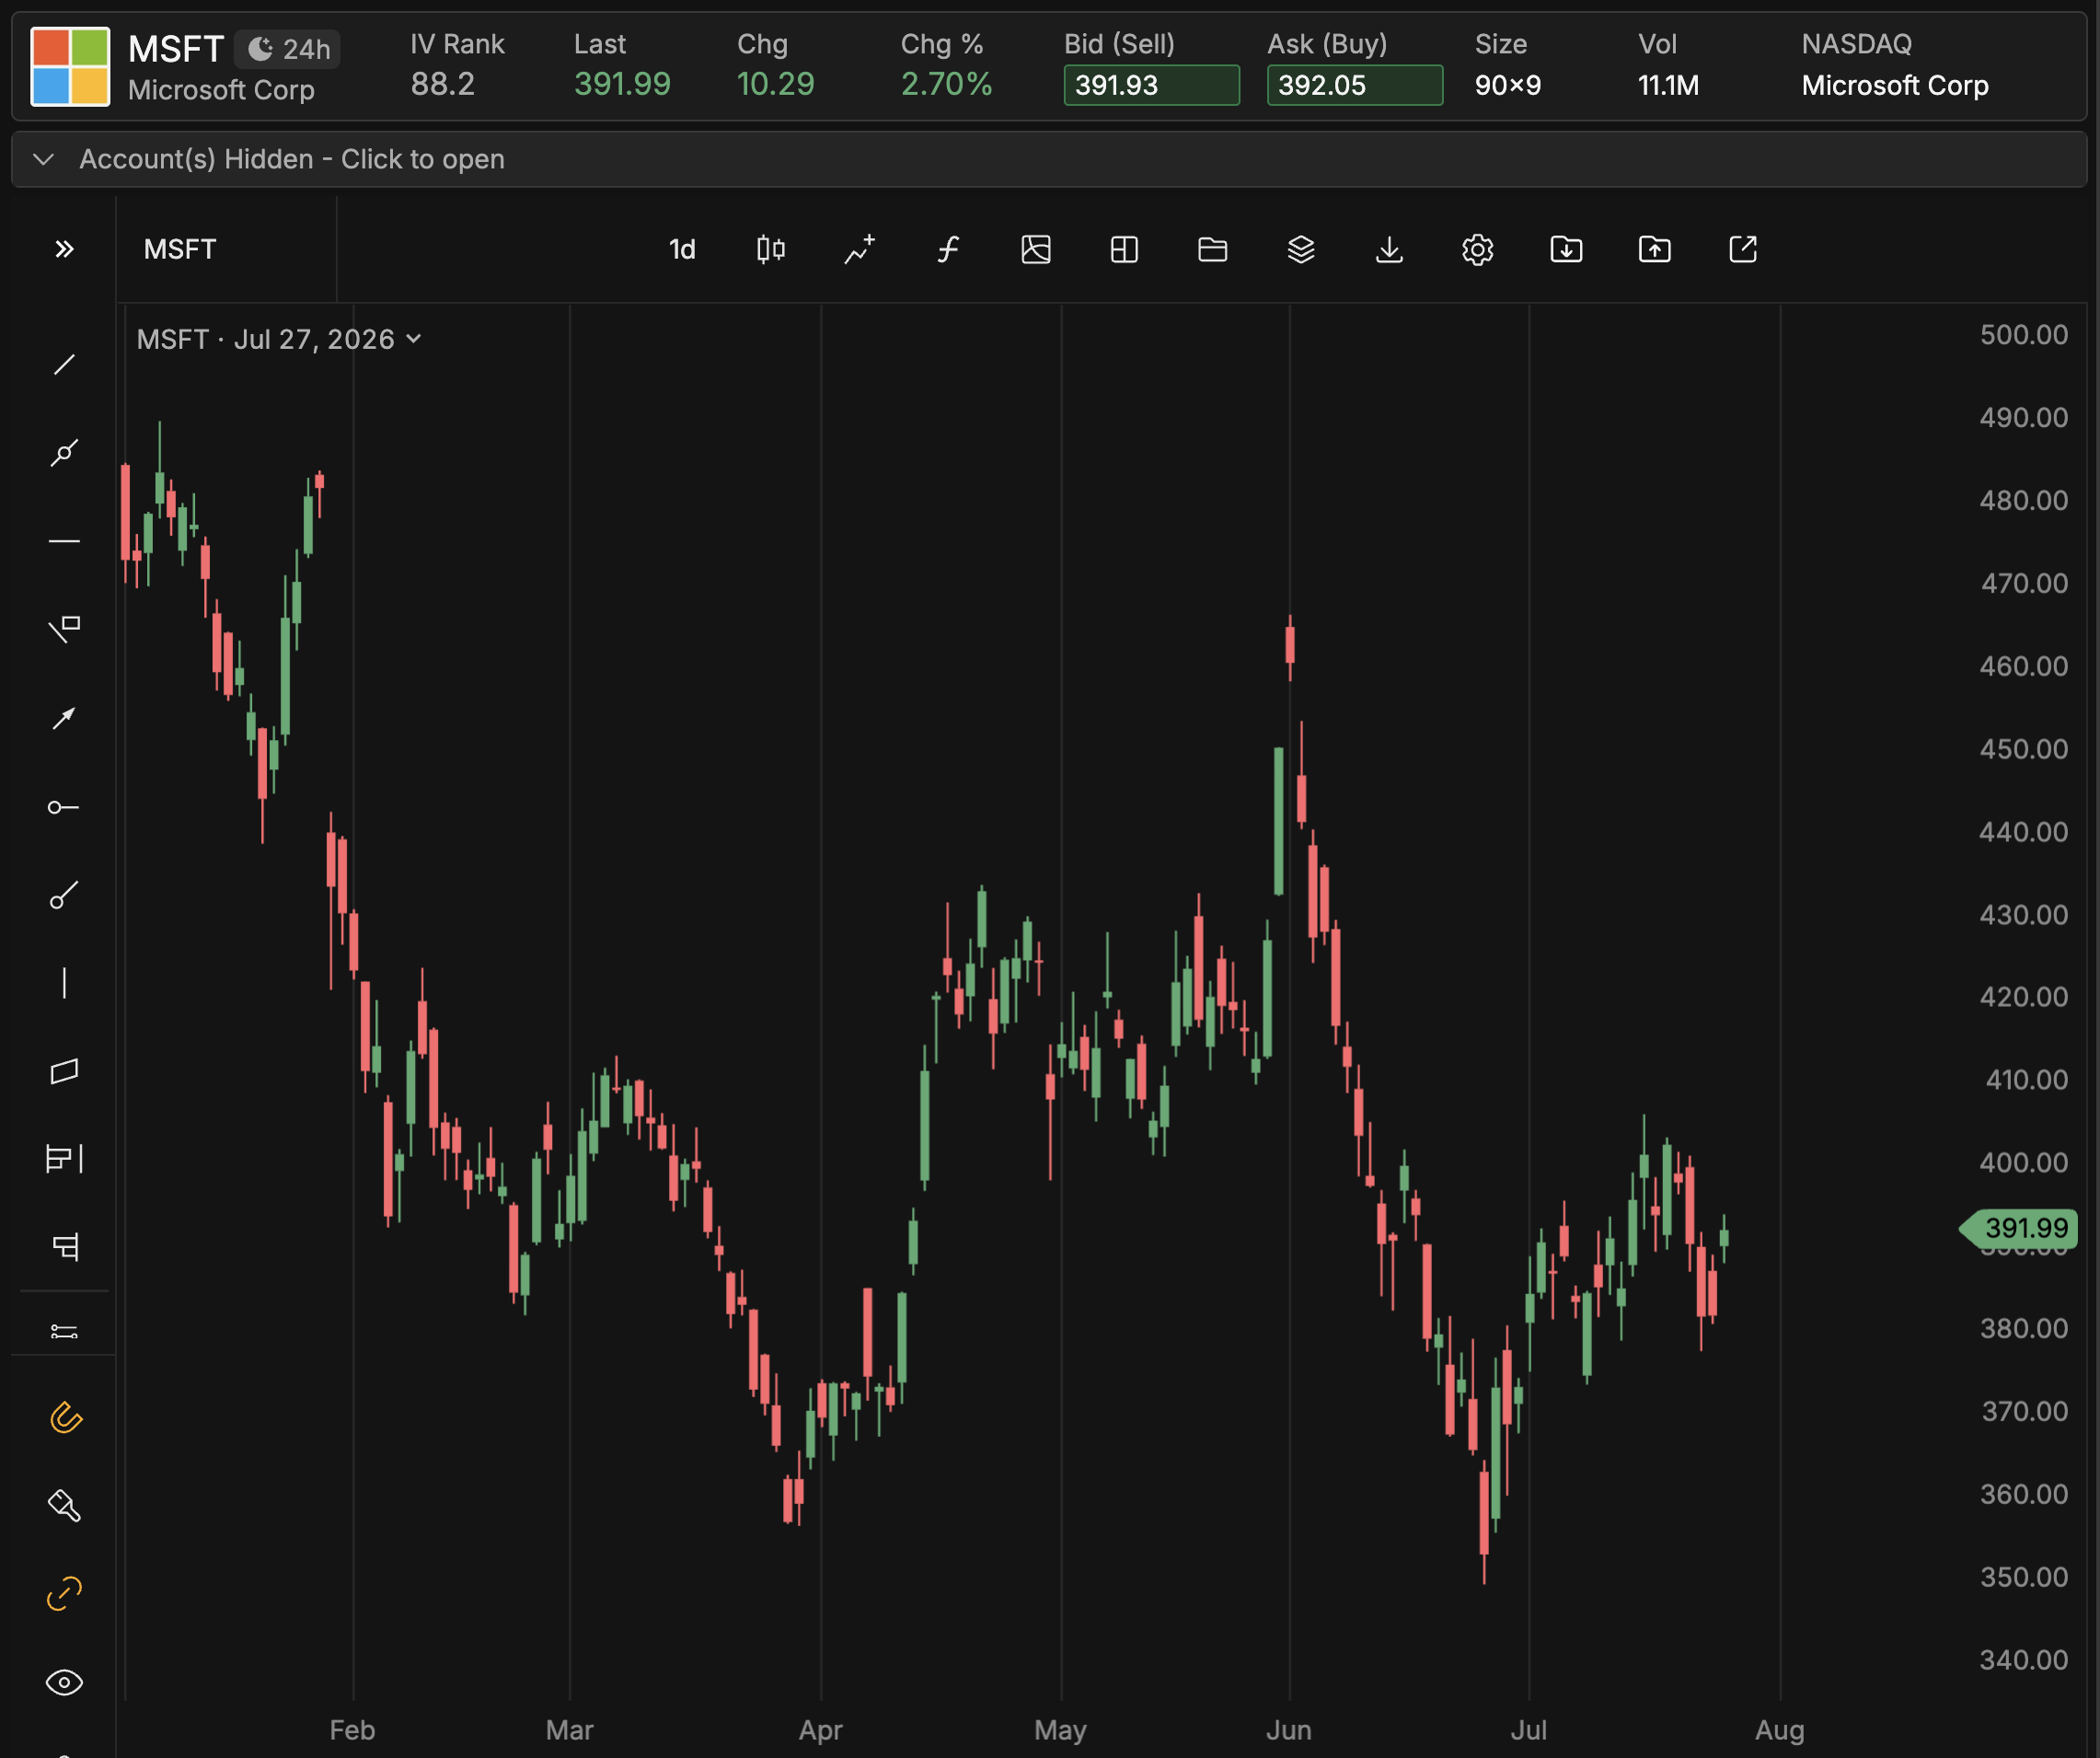Screen dimensions: 2100x1758
Task: Open the candlestick chart type selector
Action: pos(770,249)
